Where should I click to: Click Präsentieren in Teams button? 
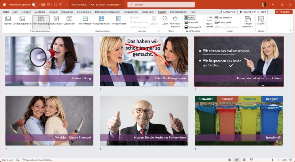(x=253, y=12)
